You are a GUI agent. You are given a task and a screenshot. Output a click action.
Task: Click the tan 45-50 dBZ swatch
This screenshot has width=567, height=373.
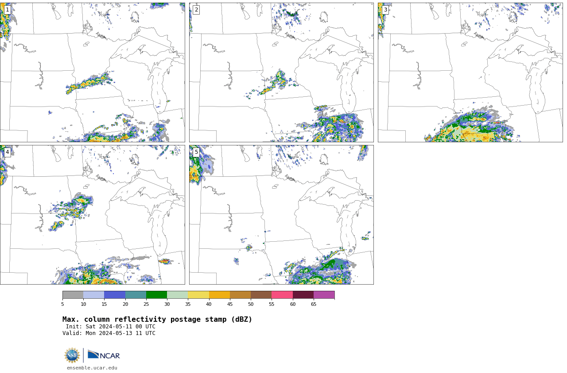pos(240,295)
